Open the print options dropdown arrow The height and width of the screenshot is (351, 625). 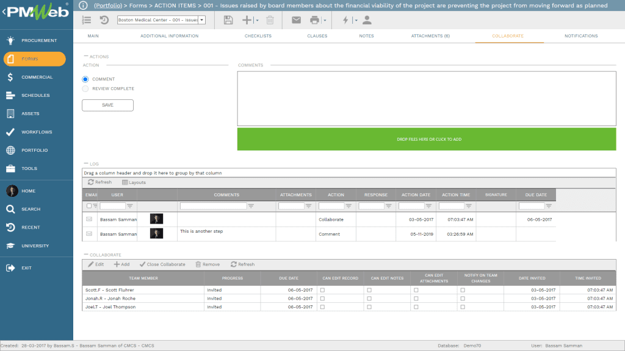point(324,19)
